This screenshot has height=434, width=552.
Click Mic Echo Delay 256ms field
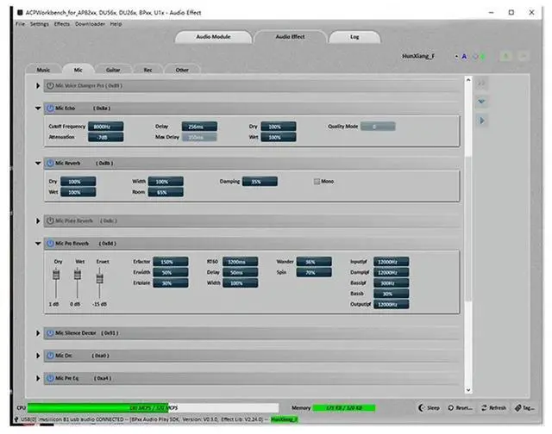tap(199, 127)
